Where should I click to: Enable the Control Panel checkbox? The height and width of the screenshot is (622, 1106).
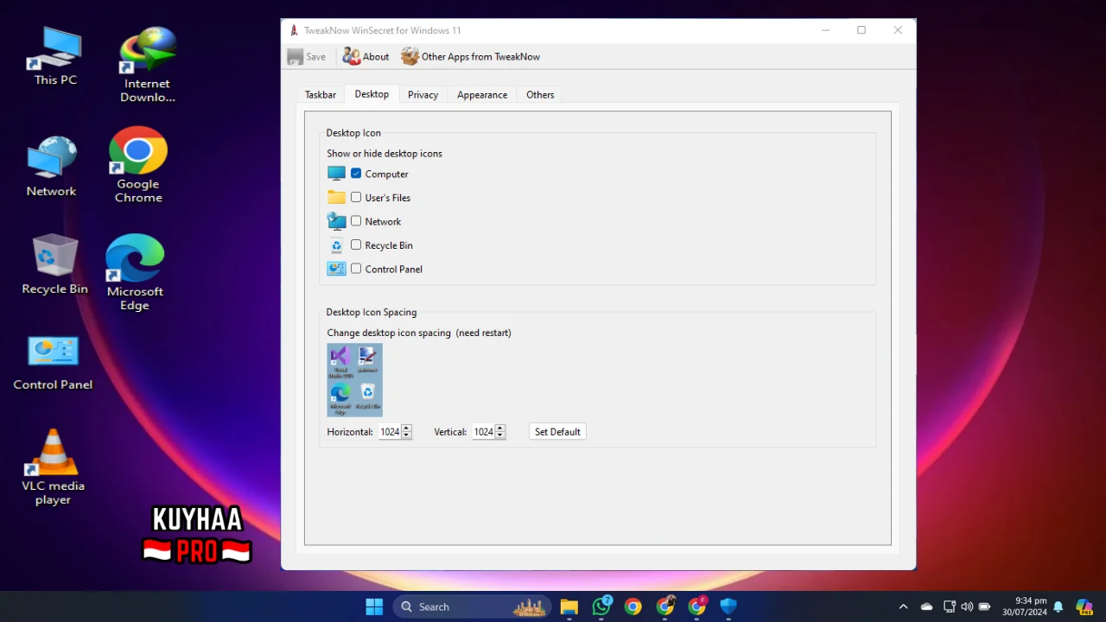tap(356, 269)
